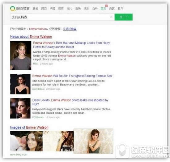Open the thumbnail of the Daily Beast article
Image resolution: width=170 pixels, height=162 pixels.
click(20, 84)
